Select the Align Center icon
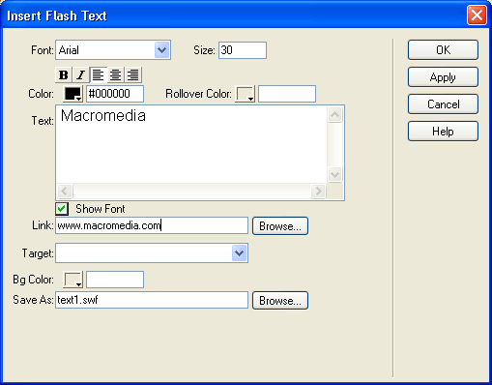 tap(115, 74)
